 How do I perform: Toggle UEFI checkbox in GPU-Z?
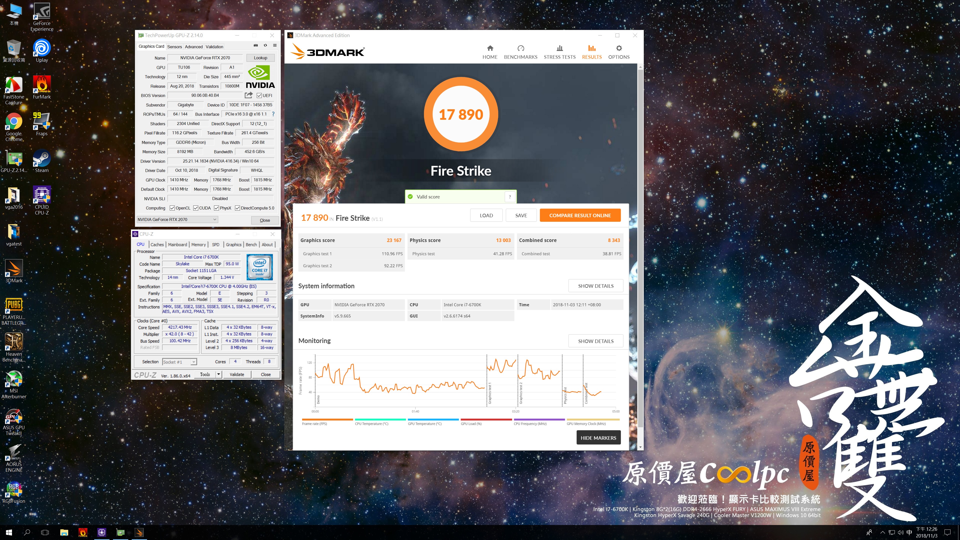[x=259, y=95]
